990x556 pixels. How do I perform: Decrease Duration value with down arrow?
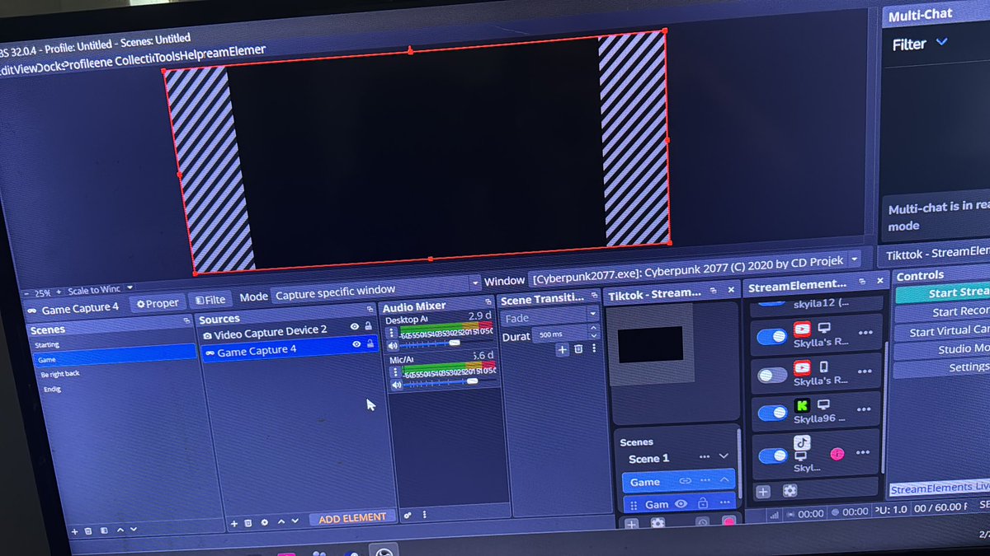tap(594, 337)
